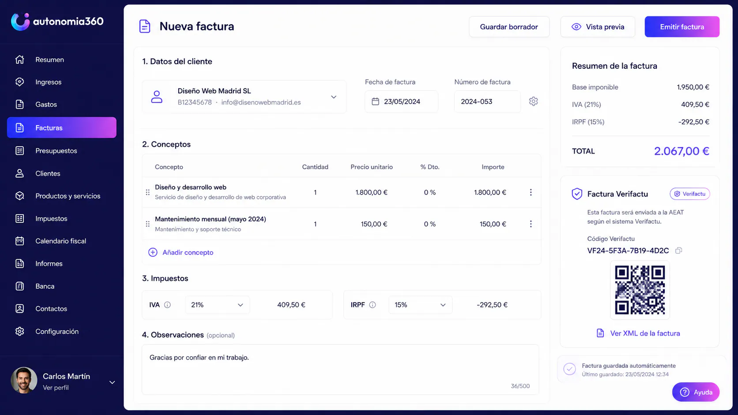Click the invoice number settings gear icon
The width and height of the screenshot is (738, 415).
(x=533, y=101)
